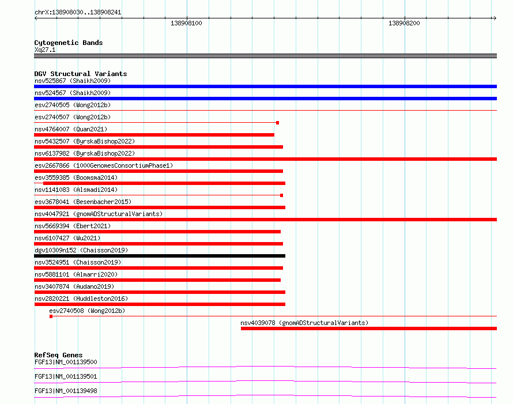Open nsv1141083 (Alsmadi2014) label

76,190
